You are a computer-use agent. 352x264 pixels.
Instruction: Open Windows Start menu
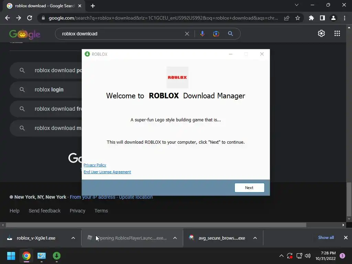tap(11, 256)
